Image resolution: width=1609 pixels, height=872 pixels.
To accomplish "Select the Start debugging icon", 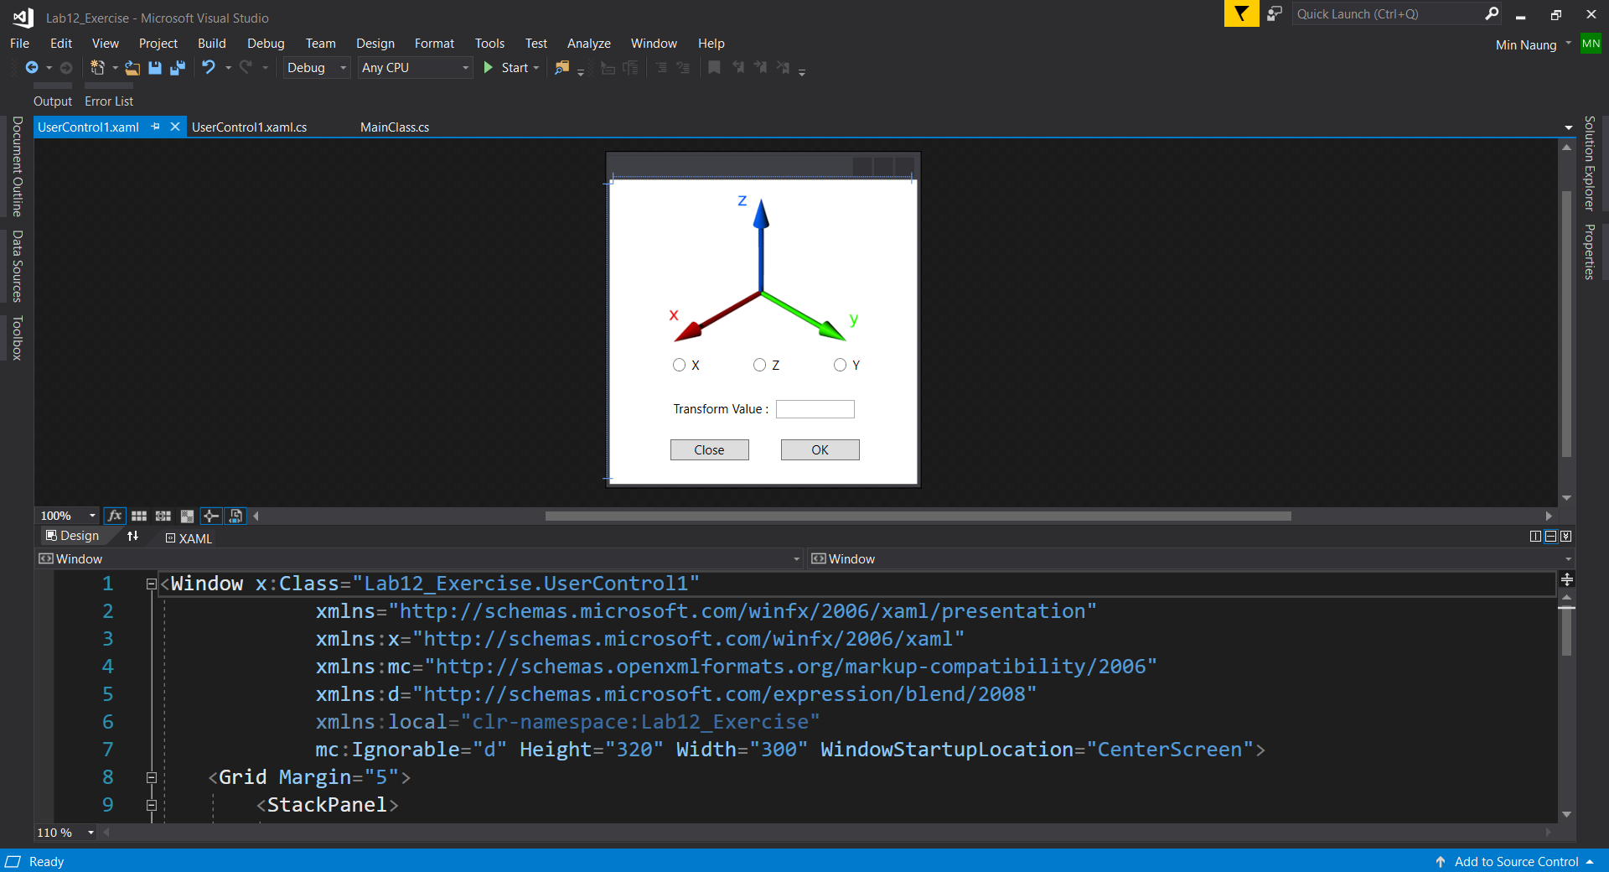I will tap(490, 68).
